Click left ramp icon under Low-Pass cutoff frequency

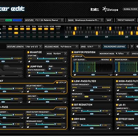[x=73, y=90]
